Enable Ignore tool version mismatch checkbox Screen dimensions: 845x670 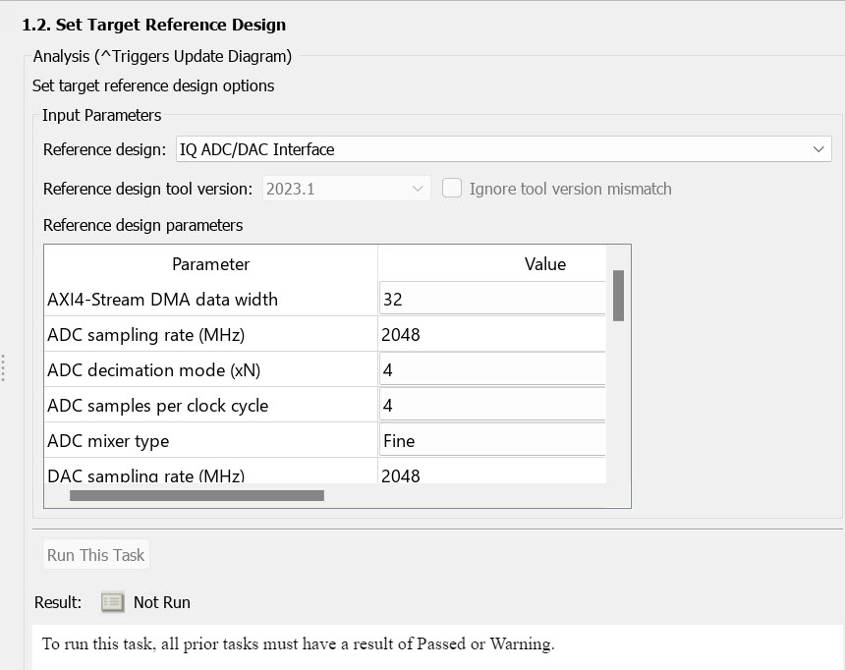[452, 189]
